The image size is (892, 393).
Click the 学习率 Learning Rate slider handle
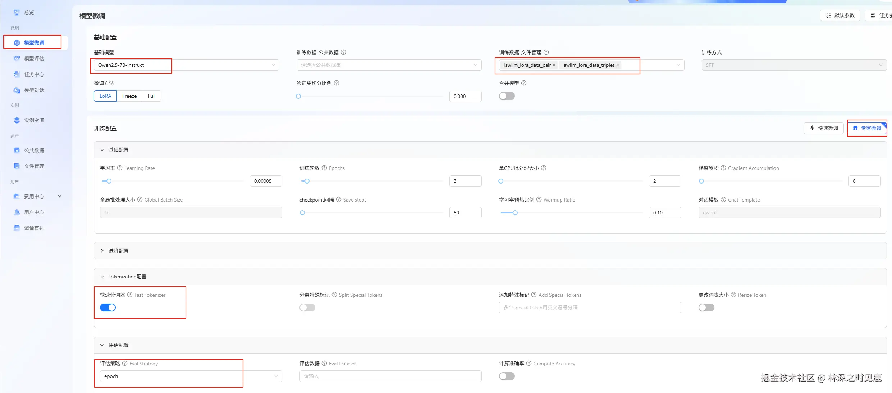109,181
